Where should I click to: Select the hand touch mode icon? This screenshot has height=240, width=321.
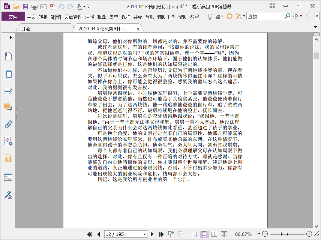(x=79, y=7)
